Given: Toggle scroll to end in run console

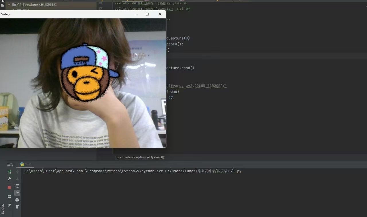Looking at the screenshot, I should tap(17, 193).
